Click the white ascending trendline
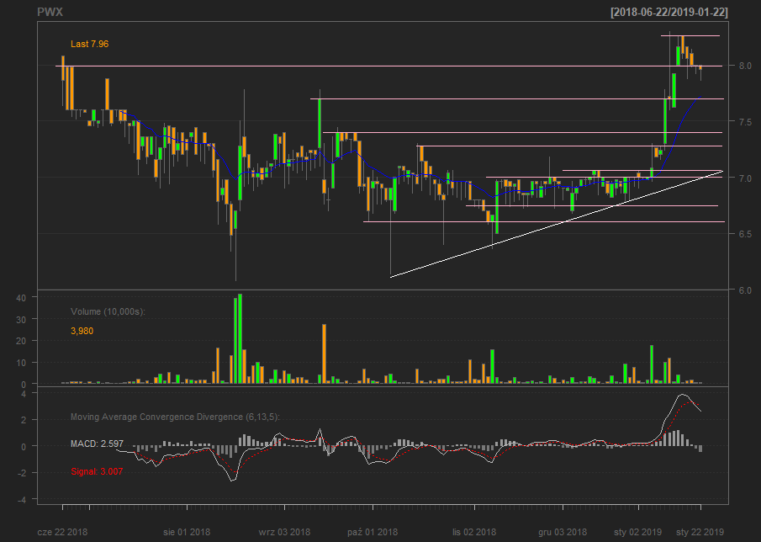The width and height of the screenshot is (761, 542). [557, 224]
